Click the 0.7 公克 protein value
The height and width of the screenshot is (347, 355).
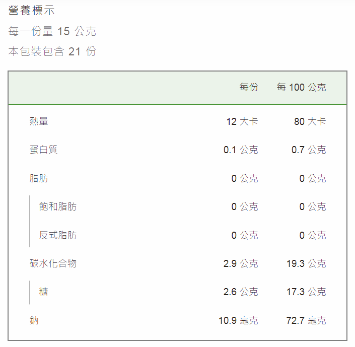[x=309, y=150]
